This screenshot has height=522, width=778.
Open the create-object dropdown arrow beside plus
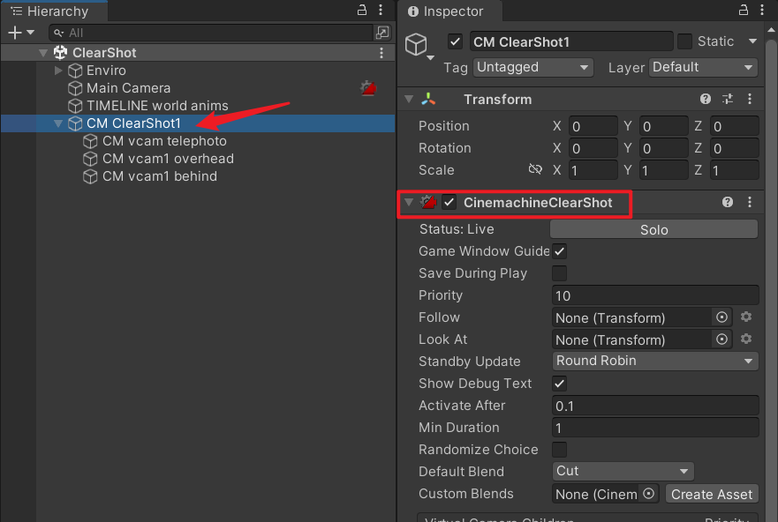[30, 33]
